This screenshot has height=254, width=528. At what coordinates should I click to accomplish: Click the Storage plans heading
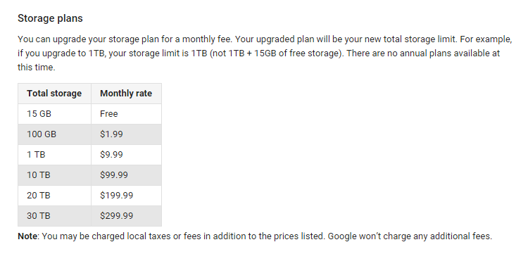click(50, 18)
